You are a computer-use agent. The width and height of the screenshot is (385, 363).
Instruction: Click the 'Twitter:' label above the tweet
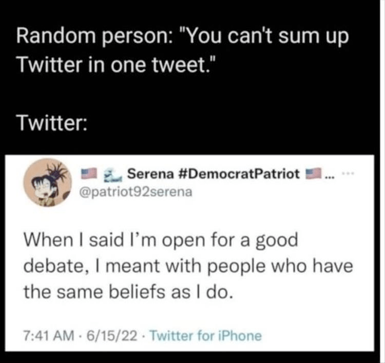coord(52,123)
